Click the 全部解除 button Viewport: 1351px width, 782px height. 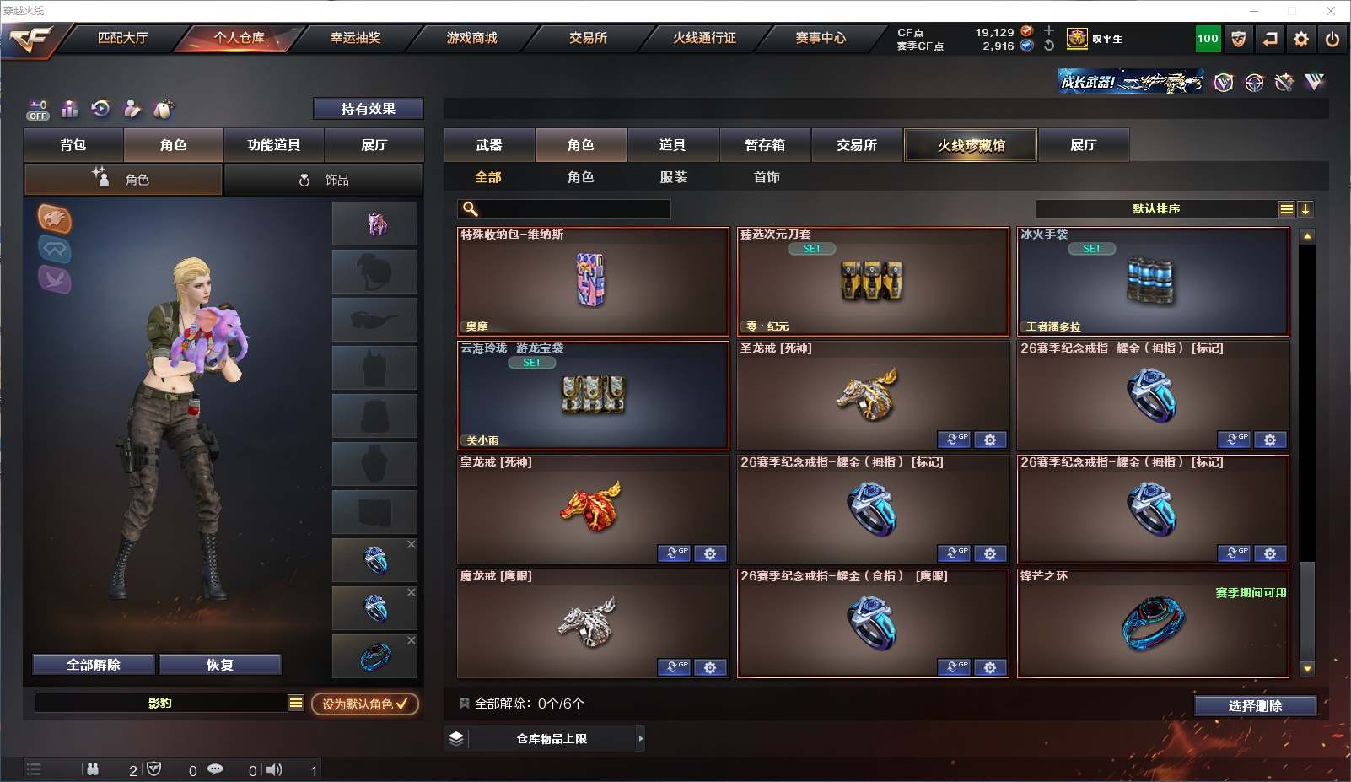point(94,665)
